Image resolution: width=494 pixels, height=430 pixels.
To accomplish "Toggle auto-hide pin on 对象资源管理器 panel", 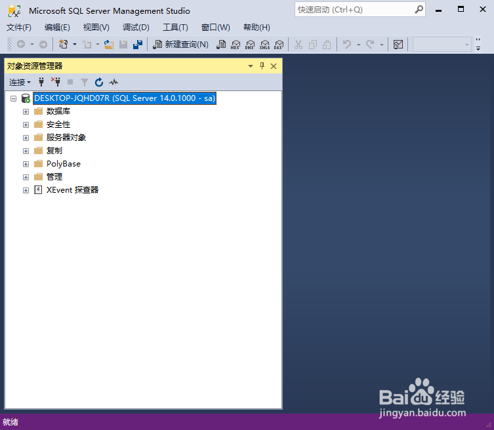I will pyautogui.click(x=262, y=66).
